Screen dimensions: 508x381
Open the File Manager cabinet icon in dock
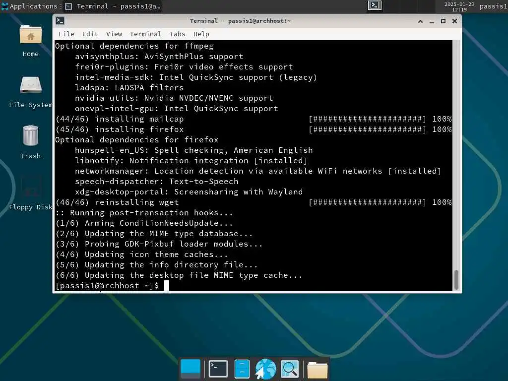[242, 369]
